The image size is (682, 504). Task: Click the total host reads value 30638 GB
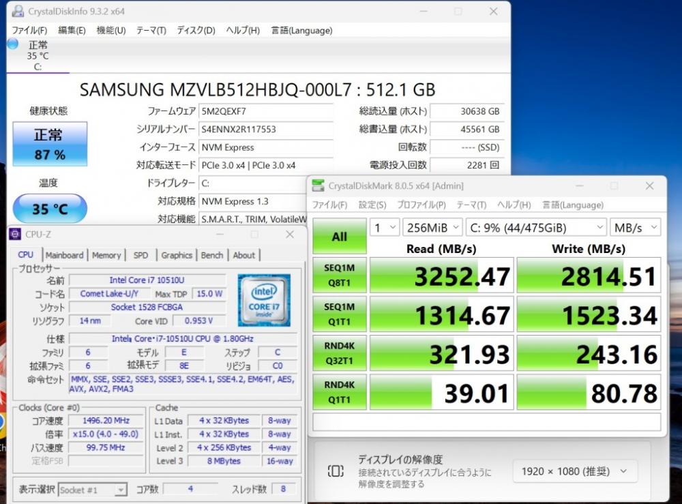coord(467,111)
